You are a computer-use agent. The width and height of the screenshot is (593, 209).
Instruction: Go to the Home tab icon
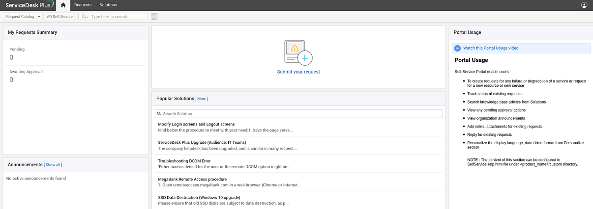[63, 5]
